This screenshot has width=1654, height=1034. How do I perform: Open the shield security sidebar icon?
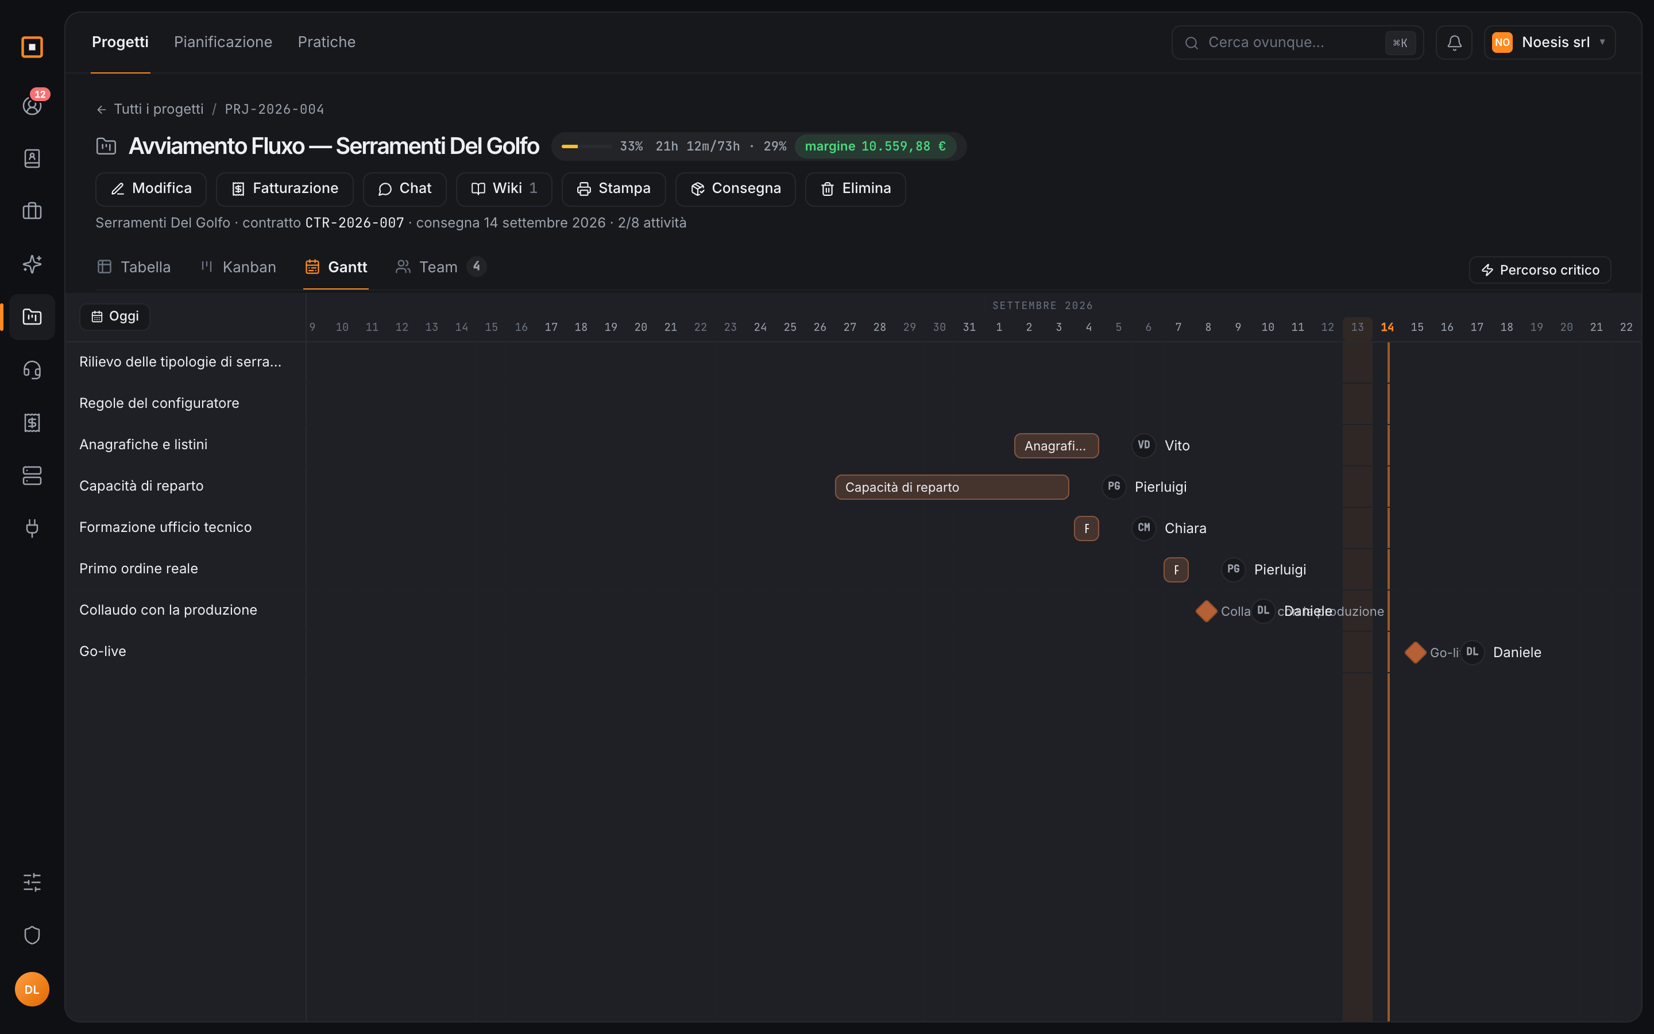coord(32,935)
